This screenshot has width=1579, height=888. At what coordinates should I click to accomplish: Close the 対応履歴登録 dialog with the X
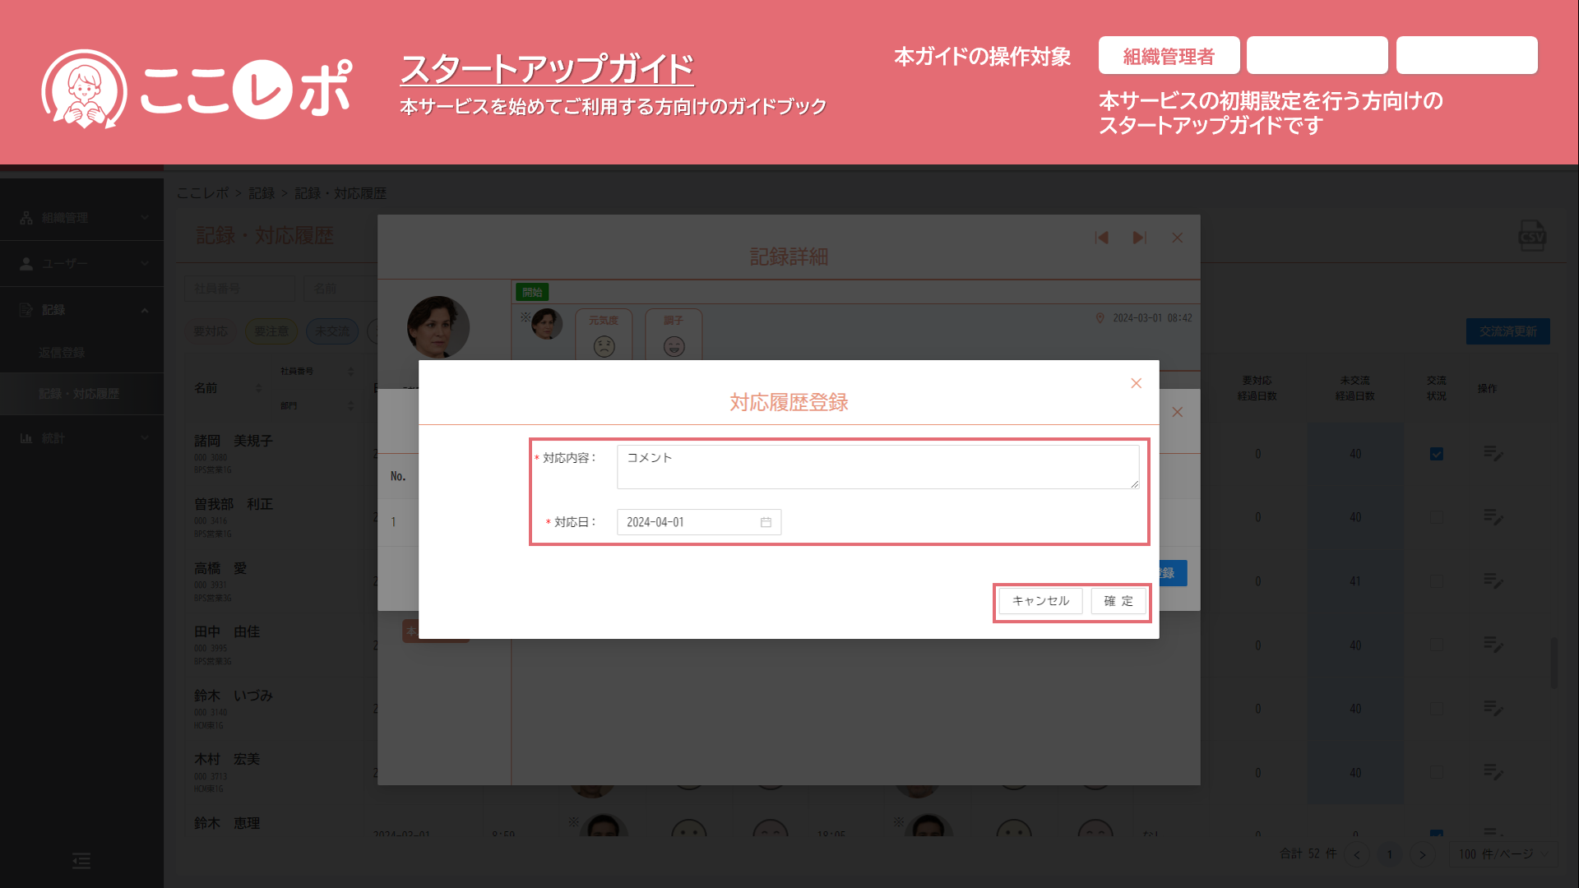(1136, 383)
